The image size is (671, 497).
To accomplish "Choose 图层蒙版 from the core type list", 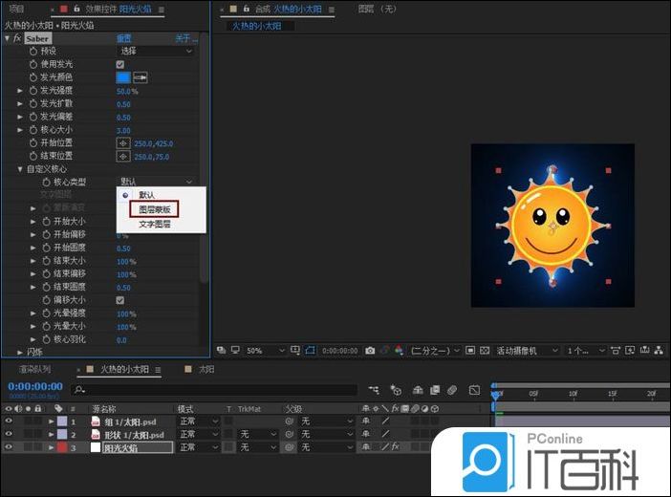I will click(155, 208).
